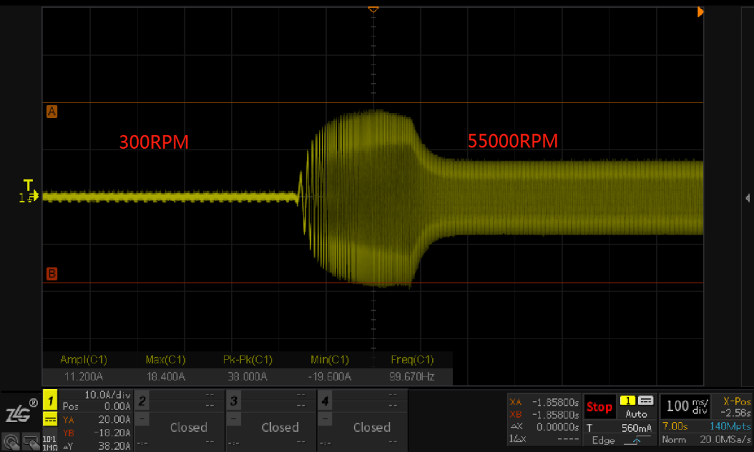
Task: Click the 20.0MSa/s sample rate
Action: coord(725,439)
